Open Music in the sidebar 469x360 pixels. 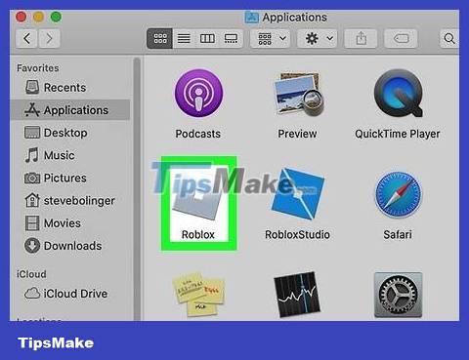tap(70, 155)
